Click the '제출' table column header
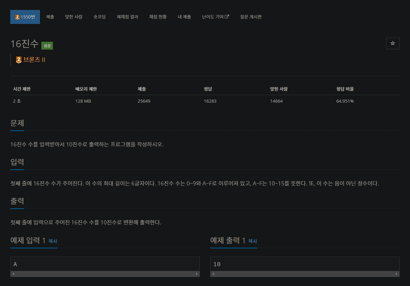410x286 pixels. click(x=142, y=89)
